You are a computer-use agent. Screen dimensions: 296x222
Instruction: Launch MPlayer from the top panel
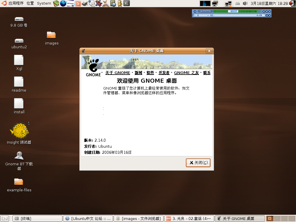click(x=71, y=3)
